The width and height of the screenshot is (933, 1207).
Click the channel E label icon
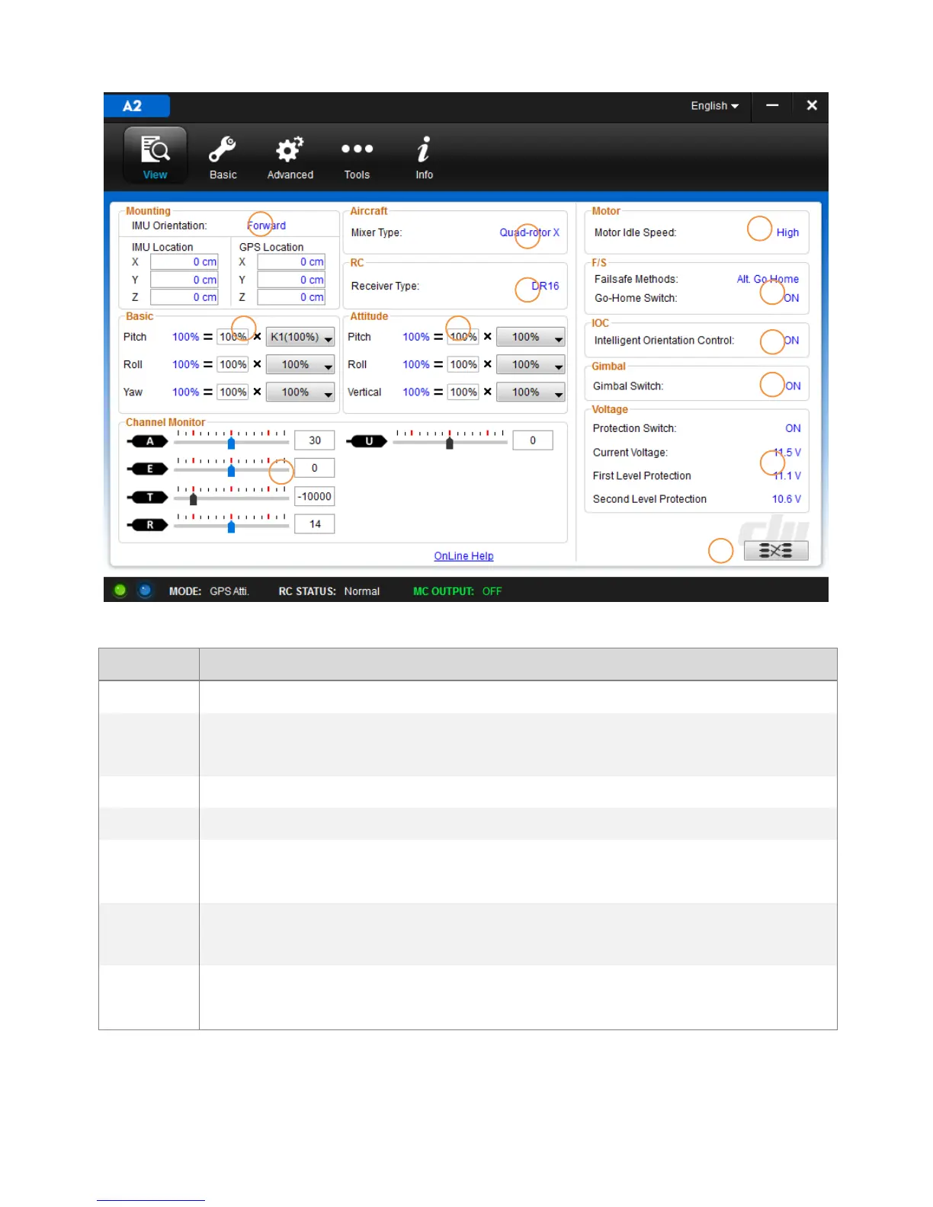pyautogui.click(x=147, y=469)
